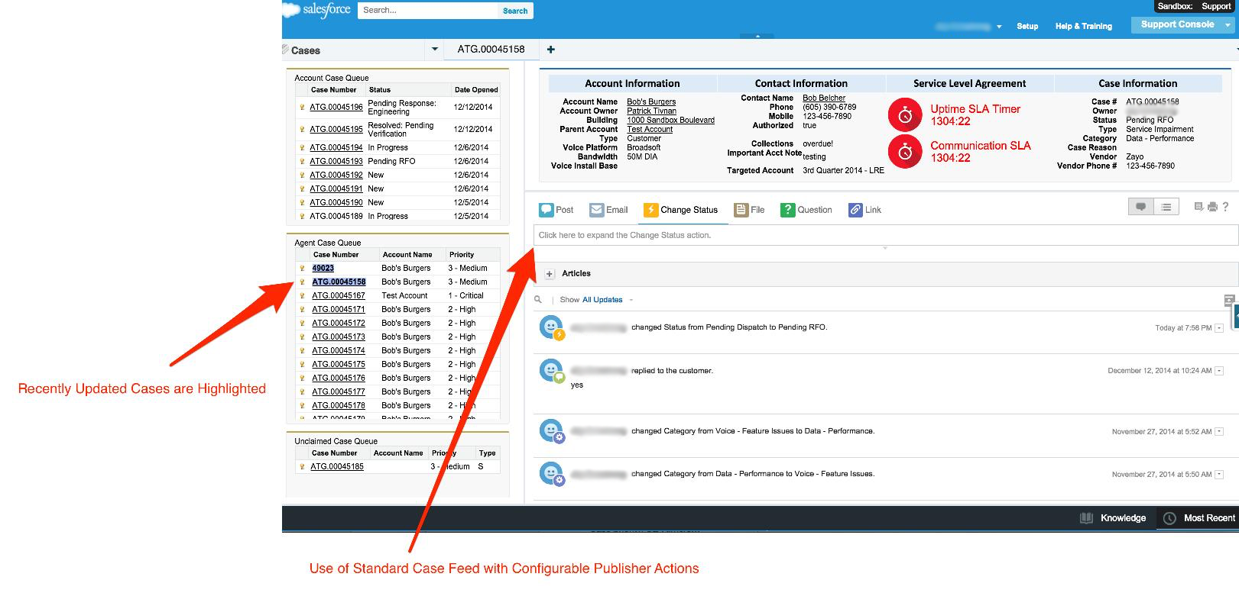The image size is (1239, 596).
Task: Open dropdown on December 12 feed item
Action: [1219, 371]
